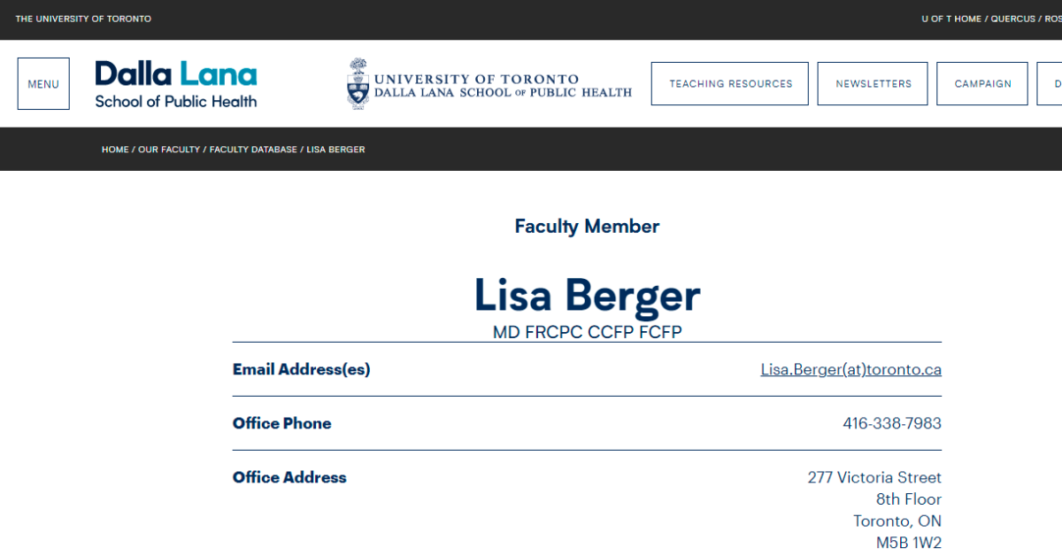Viewport: 1062px width, 556px height.
Task: Navigate to Our Faculty breadcrumb
Action: pyautogui.click(x=169, y=150)
